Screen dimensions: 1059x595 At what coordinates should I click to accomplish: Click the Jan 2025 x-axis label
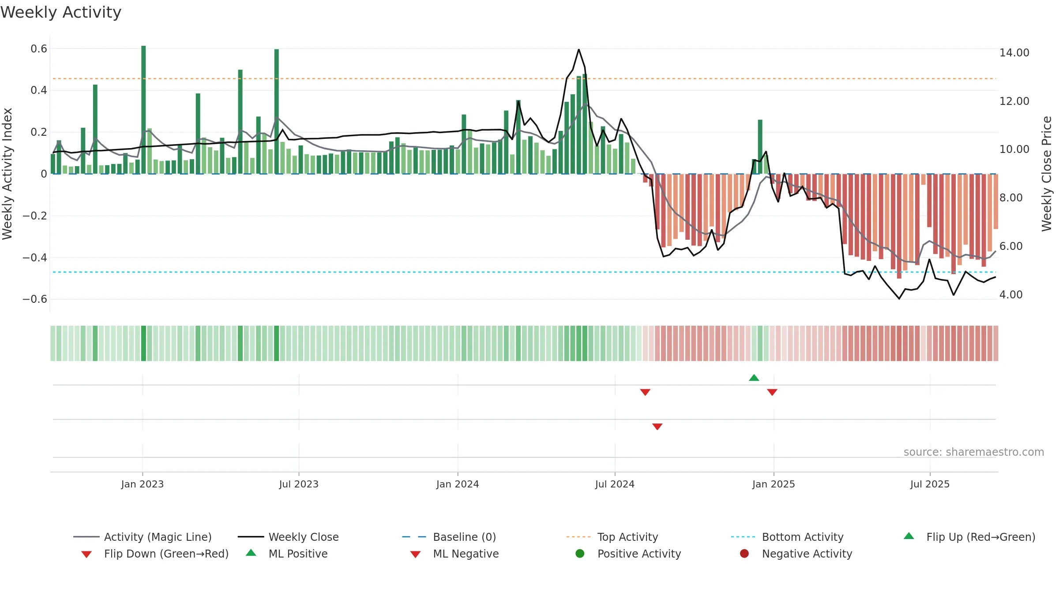click(774, 484)
